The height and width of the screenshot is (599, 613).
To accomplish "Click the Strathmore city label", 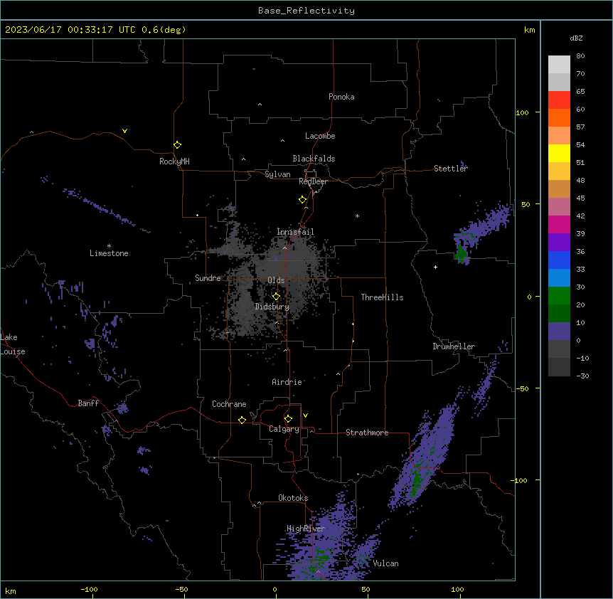I will coord(367,433).
